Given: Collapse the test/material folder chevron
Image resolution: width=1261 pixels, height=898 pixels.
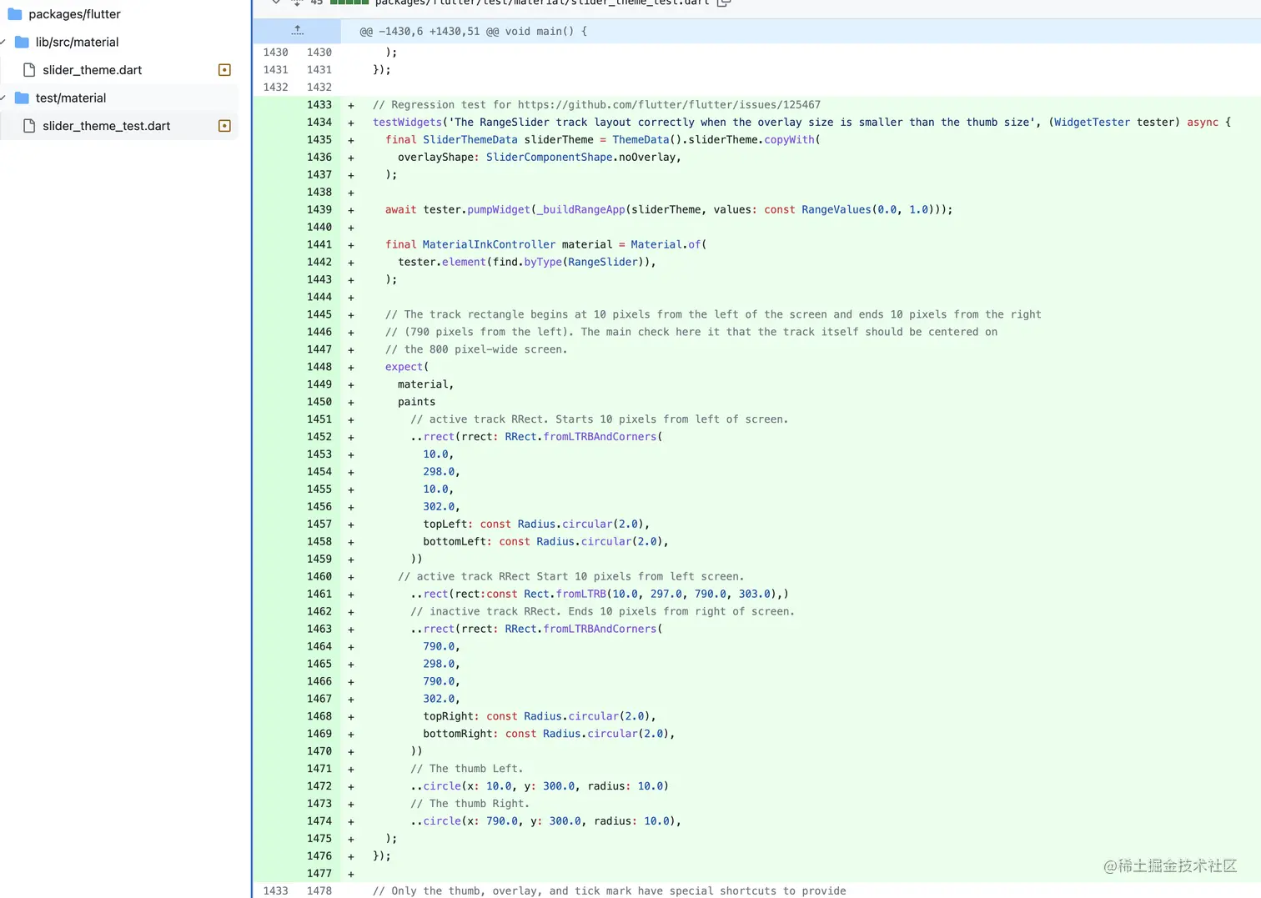Looking at the screenshot, I should pos(3,98).
